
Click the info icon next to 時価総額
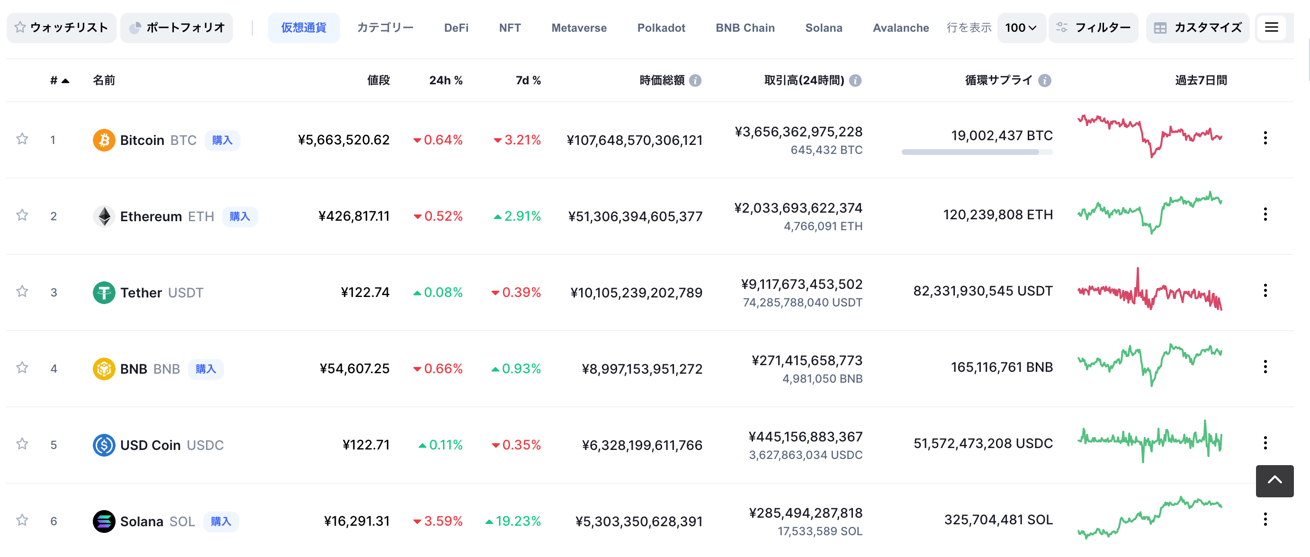click(695, 81)
